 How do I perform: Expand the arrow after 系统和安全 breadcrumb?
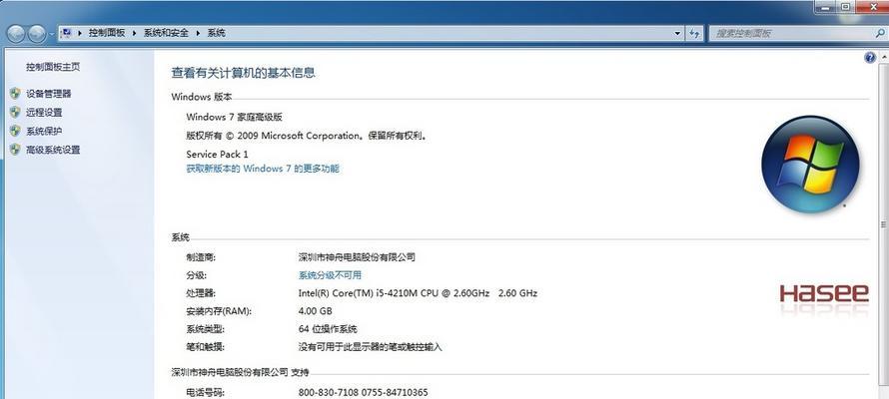pyautogui.click(x=198, y=33)
